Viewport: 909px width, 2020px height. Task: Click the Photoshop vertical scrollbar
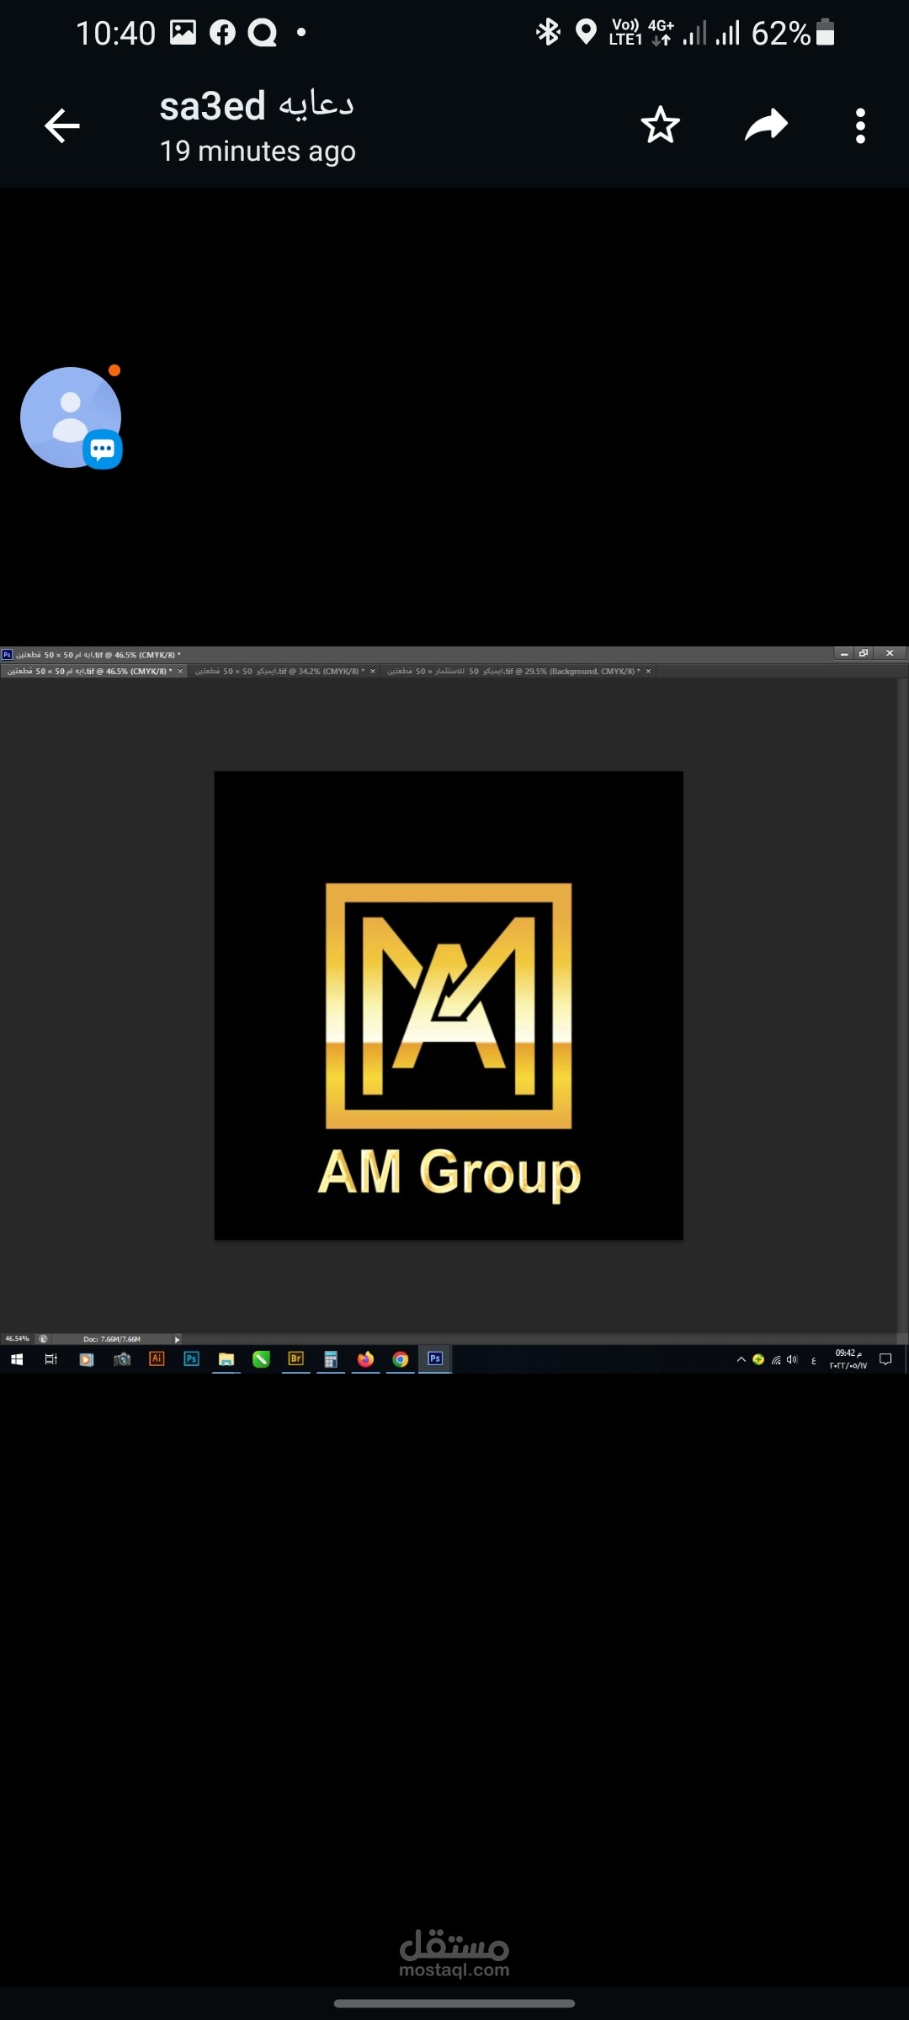[x=902, y=1006]
